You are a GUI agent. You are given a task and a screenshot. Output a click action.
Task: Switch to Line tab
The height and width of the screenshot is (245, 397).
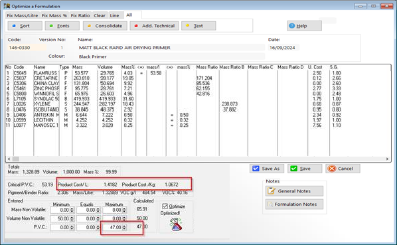pos(114,15)
